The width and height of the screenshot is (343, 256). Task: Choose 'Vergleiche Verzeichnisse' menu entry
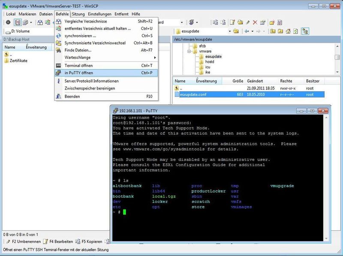[106, 21]
